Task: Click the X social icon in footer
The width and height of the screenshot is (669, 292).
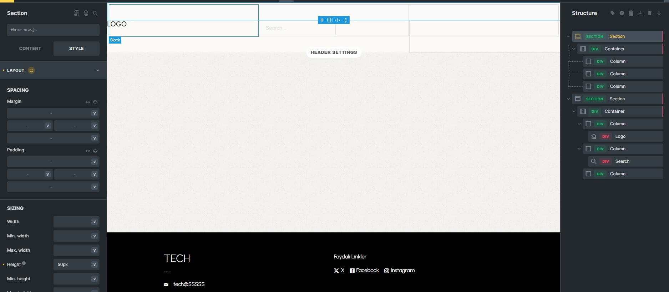Action: (336, 271)
